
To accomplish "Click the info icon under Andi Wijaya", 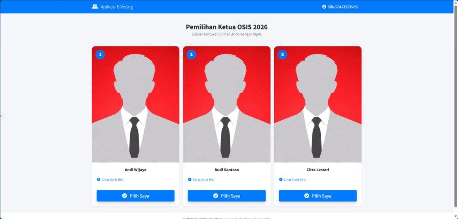I will click(98, 180).
